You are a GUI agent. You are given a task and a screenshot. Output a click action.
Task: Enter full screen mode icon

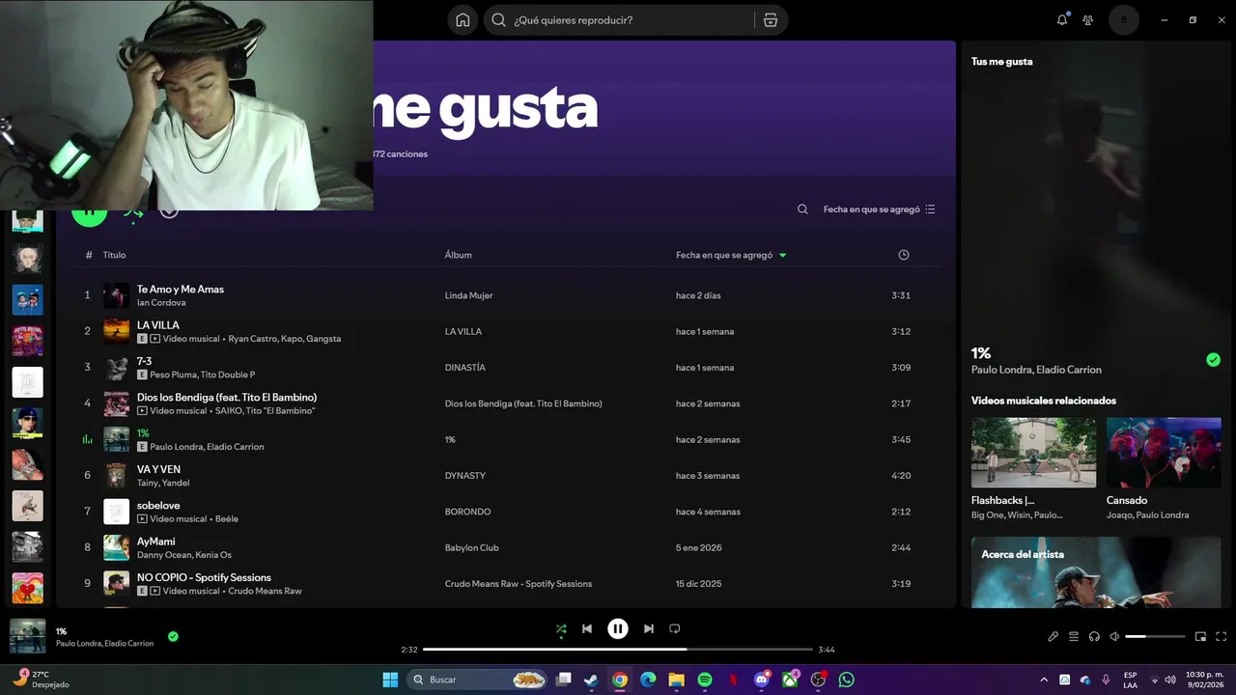tap(1221, 636)
